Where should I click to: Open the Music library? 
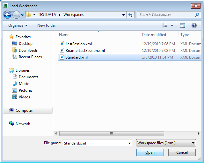(x=24, y=84)
